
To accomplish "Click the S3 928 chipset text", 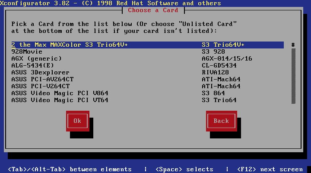I will (213, 51).
